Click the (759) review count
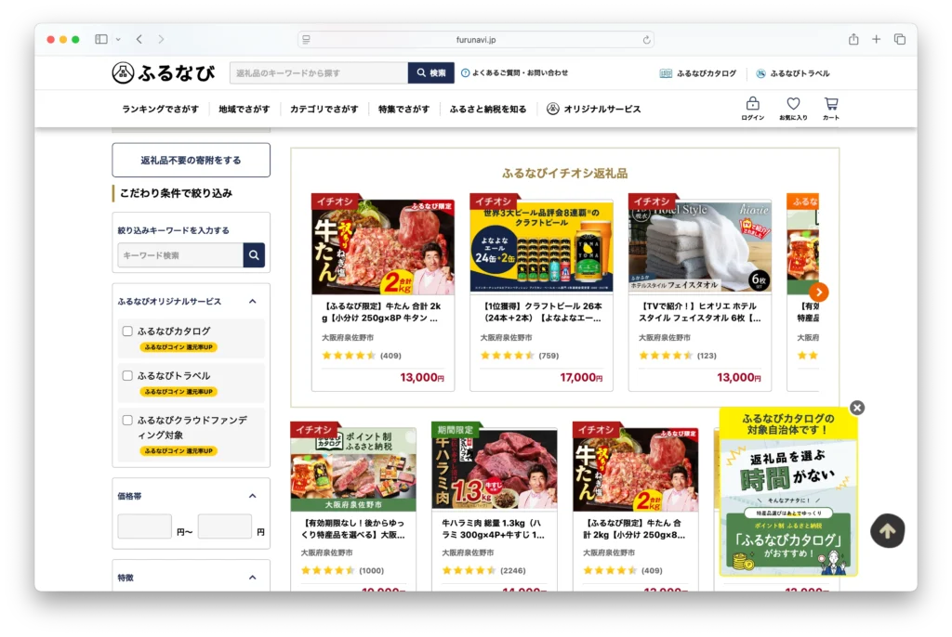 click(x=549, y=356)
